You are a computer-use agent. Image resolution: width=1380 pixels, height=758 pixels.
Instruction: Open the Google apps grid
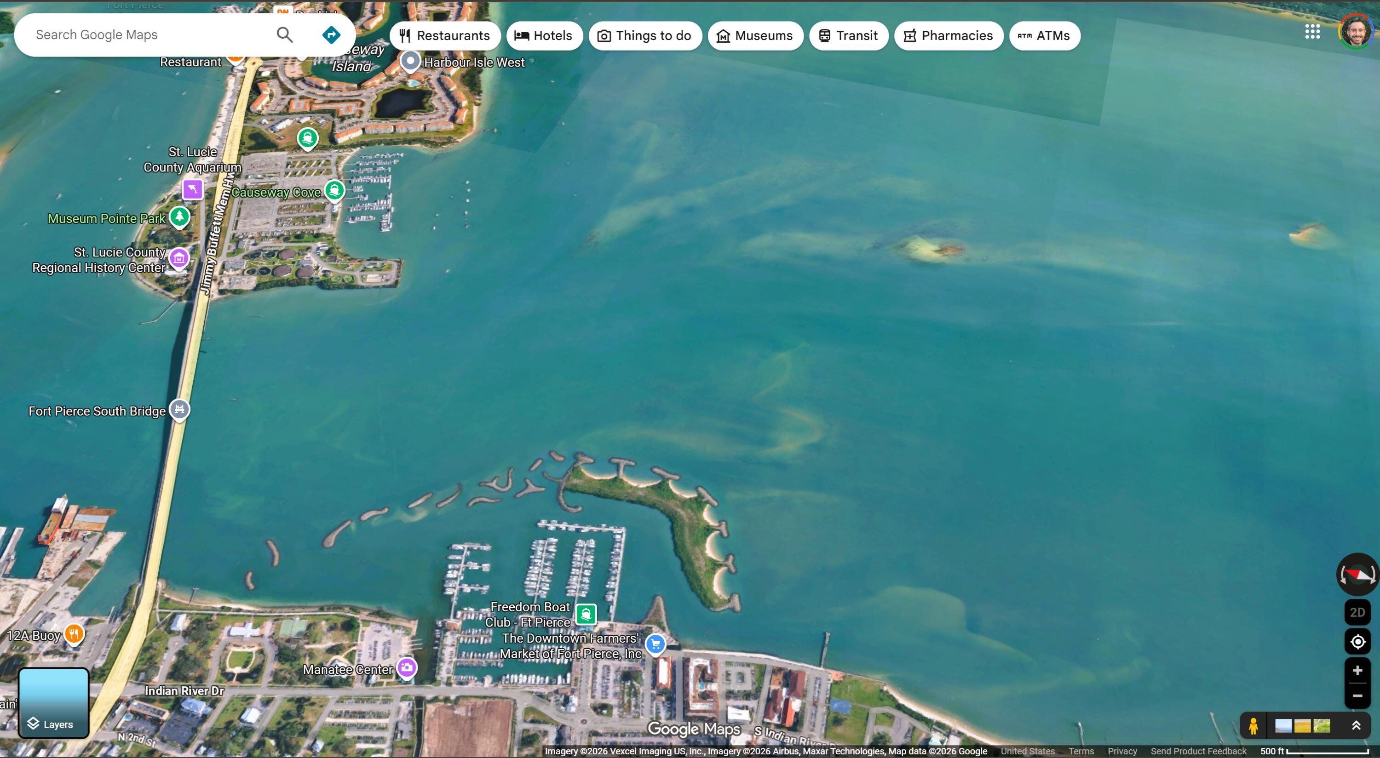click(x=1312, y=32)
